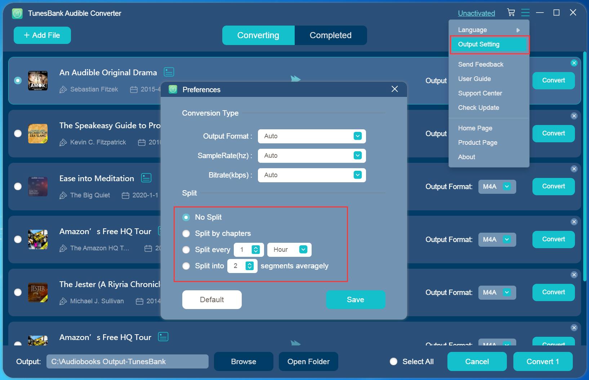Open the shopping cart purchase icon

[x=511, y=13]
